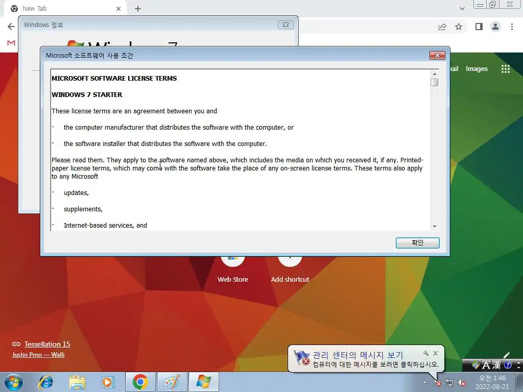Click the 'updates,' bullet line

(x=76, y=192)
